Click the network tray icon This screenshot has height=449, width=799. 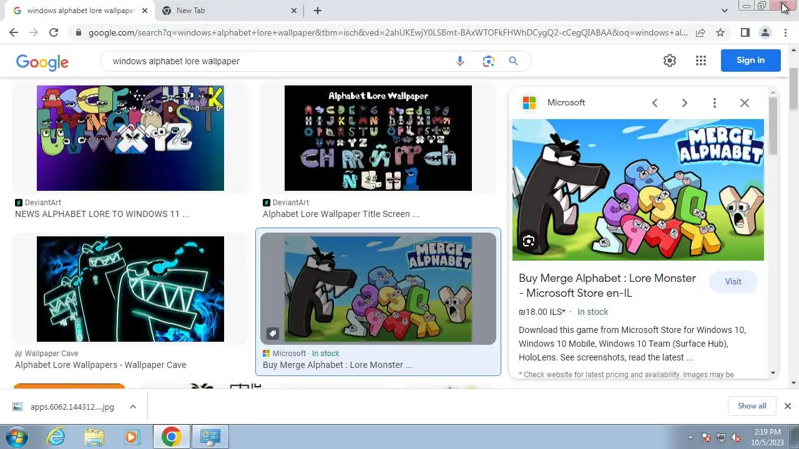(721, 437)
